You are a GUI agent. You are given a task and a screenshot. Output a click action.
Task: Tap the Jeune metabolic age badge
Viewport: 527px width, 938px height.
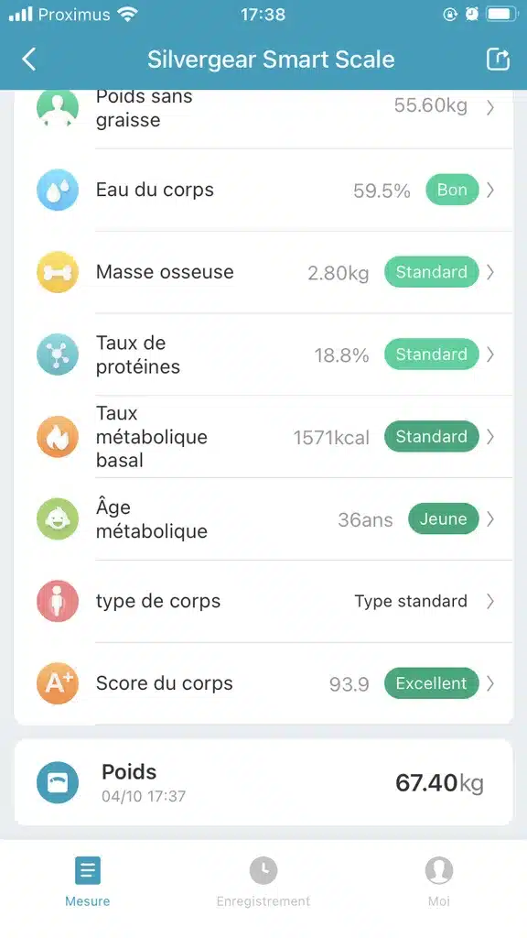coord(444,518)
